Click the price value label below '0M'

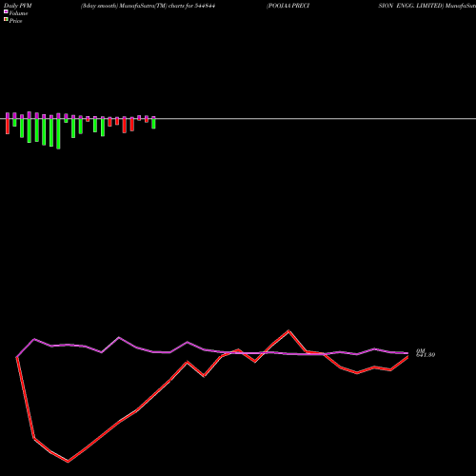(x=426, y=355)
